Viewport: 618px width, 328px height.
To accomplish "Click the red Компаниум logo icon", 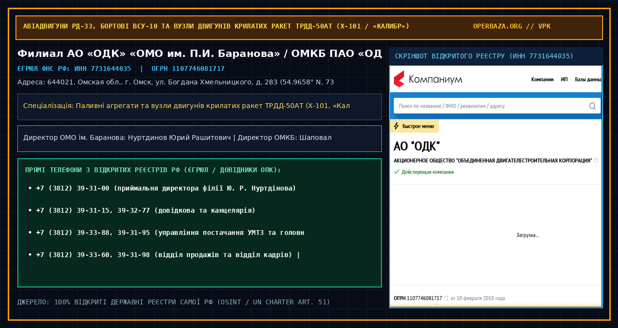I will pyautogui.click(x=399, y=79).
